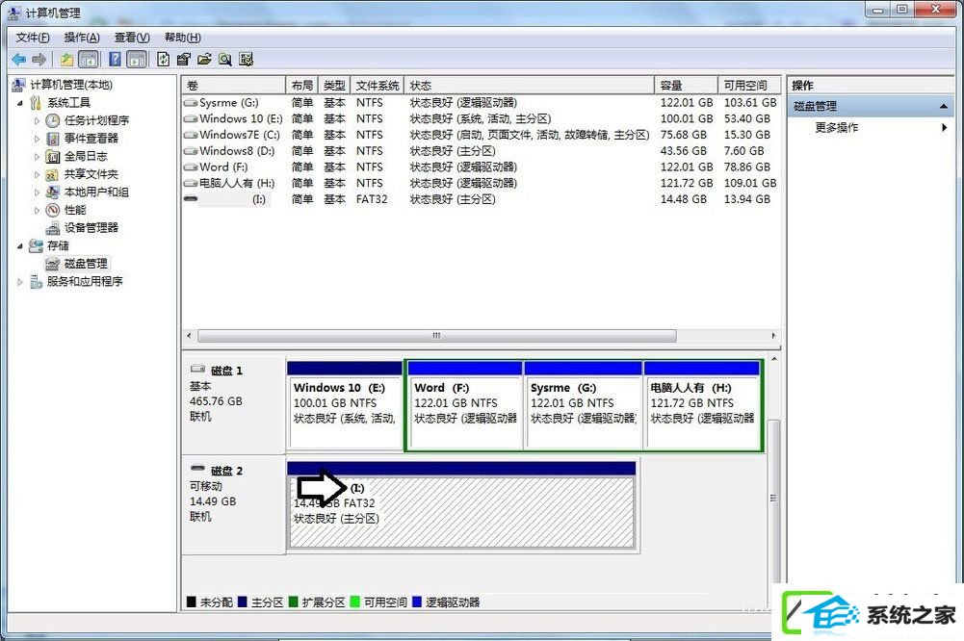Toggle the Show/Hide Action Pane button
This screenshot has width=964, height=641.
click(137, 59)
